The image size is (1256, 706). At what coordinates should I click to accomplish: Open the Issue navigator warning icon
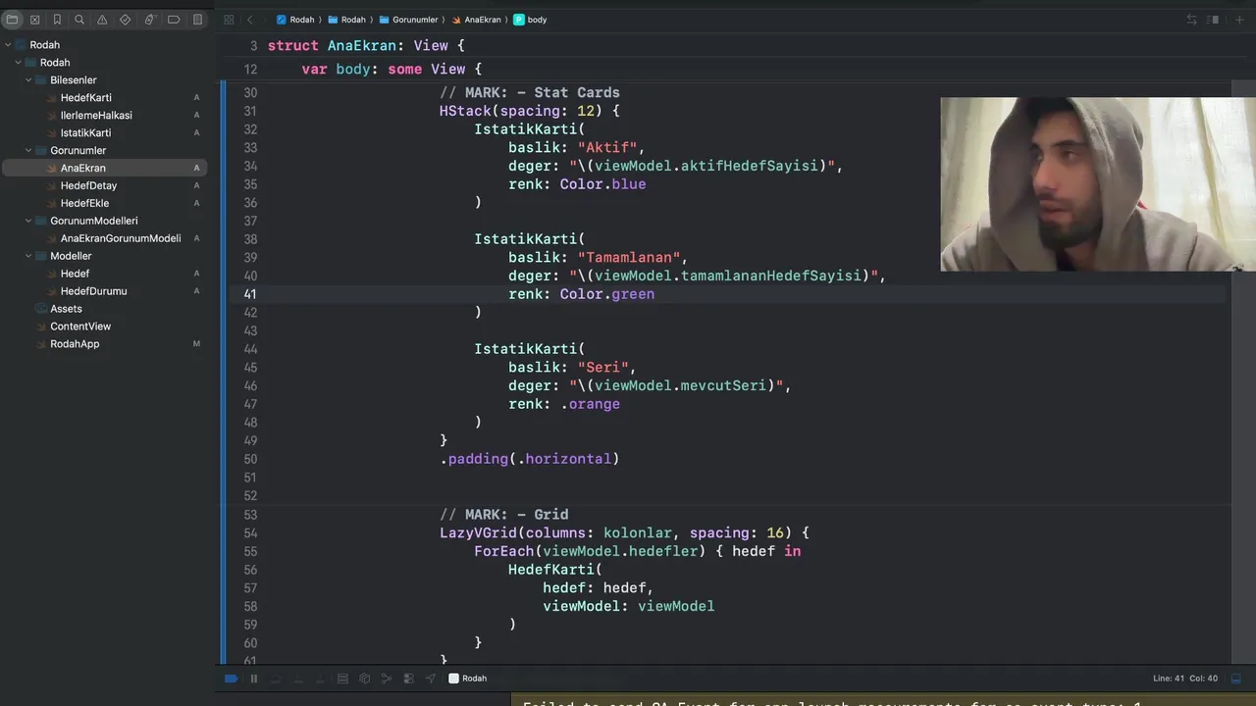pyautogui.click(x=102, y=20)
